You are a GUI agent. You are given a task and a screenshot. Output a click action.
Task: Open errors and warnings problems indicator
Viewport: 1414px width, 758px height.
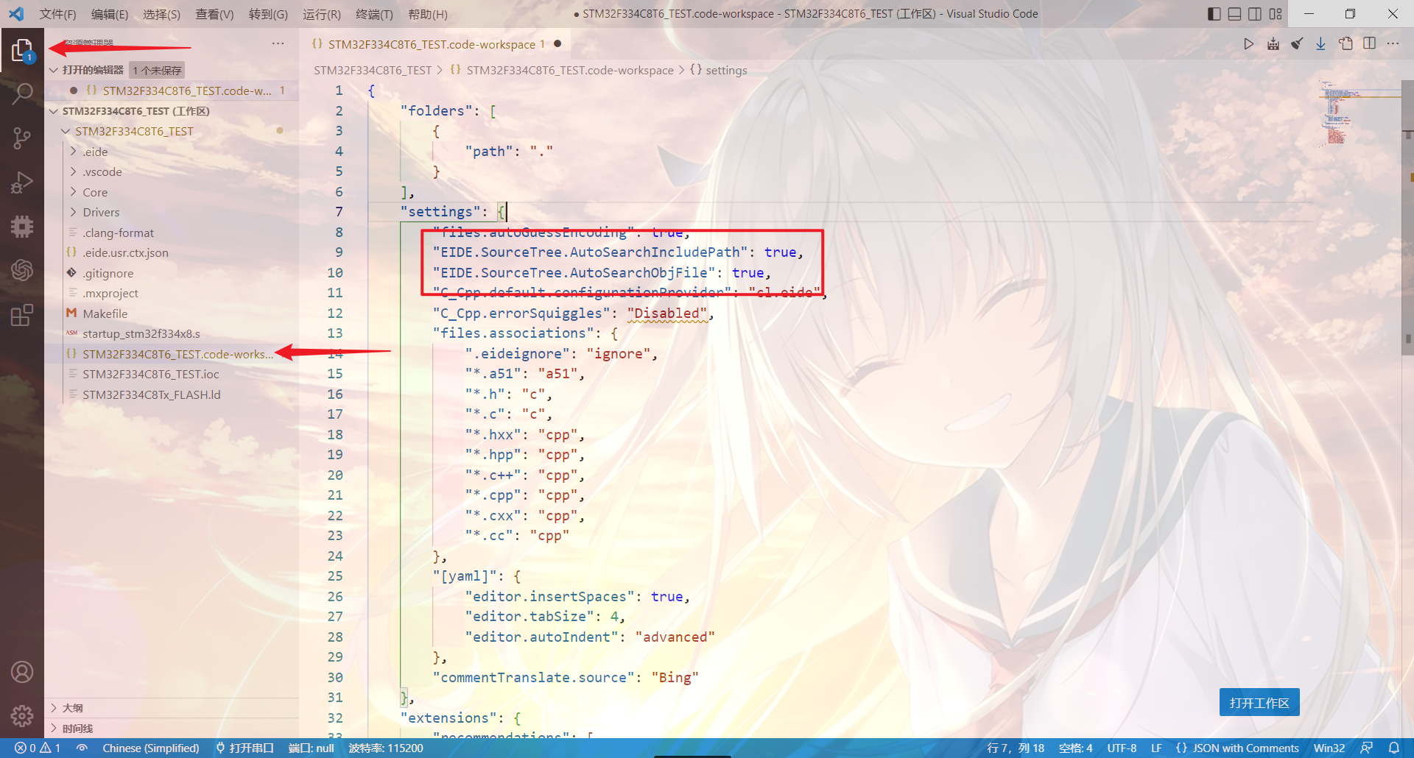38,748
